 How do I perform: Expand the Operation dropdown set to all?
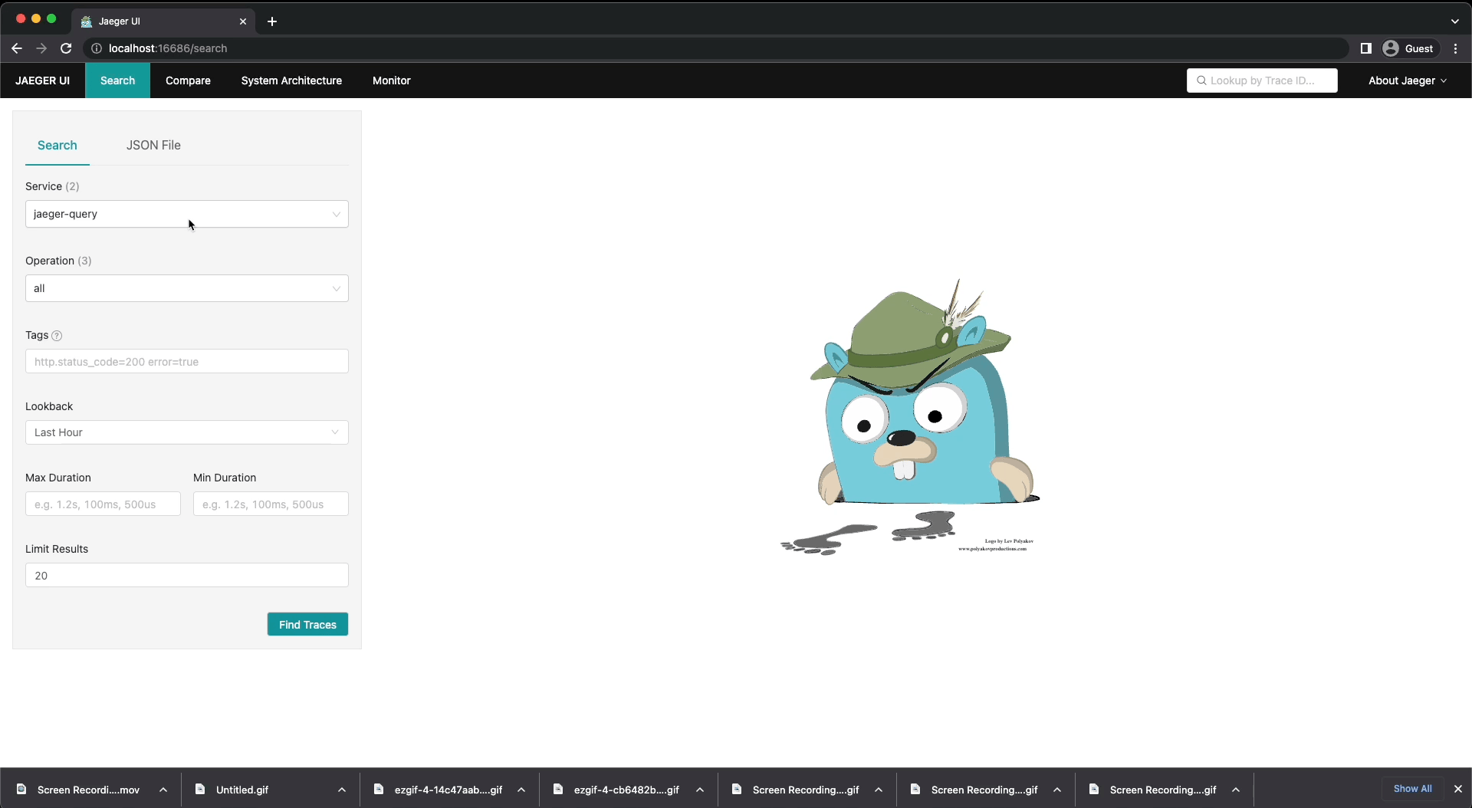[186, 288]
